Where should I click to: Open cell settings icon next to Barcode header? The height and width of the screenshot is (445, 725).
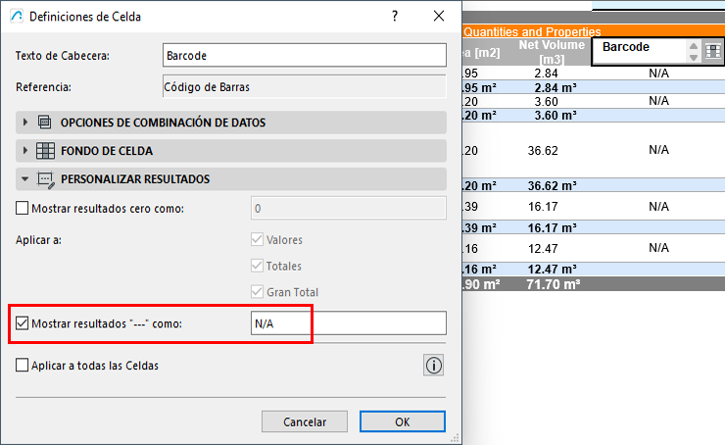tap(712, 51)
